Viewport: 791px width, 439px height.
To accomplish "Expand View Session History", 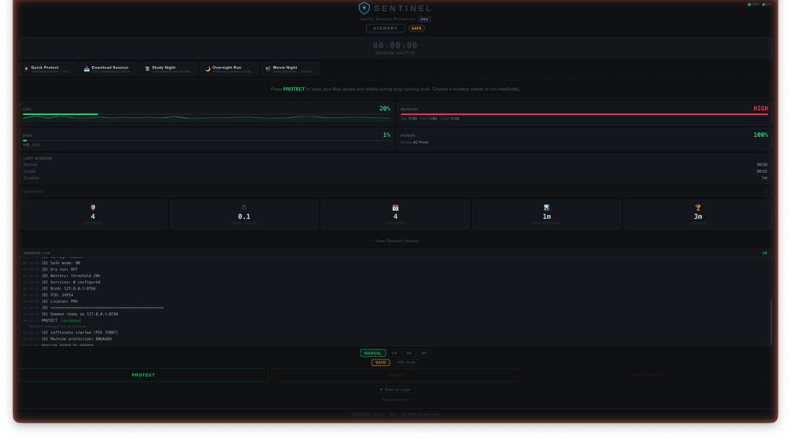I will point(395,241).
